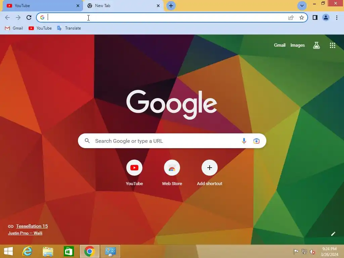Screen dimensions: 344x258
Task: Click the browser Forward arrow
Action: 18,17
